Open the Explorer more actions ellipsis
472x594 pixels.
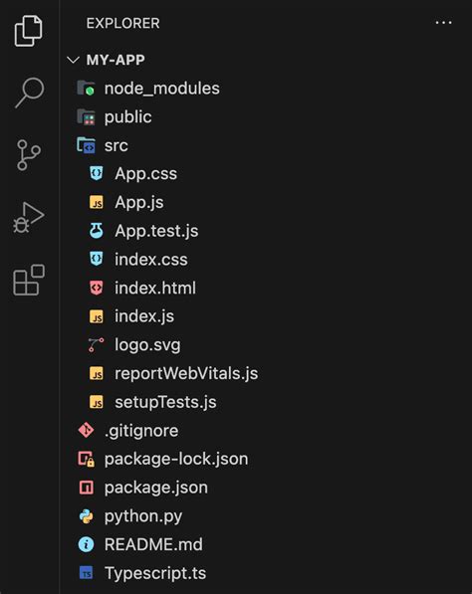(x=443, y=23)
